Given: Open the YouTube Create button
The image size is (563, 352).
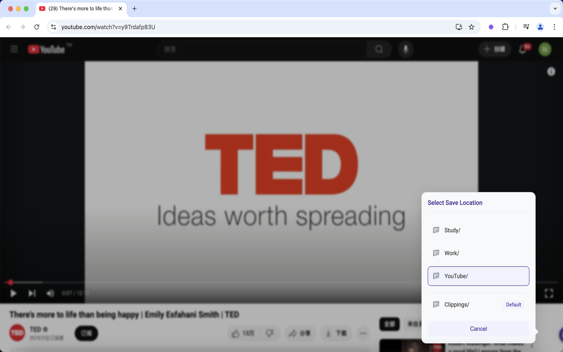Looking at the screenshot, I should point(494,49).
